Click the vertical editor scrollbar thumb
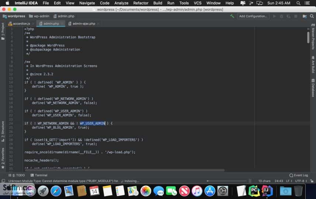 pyautogui.click(x=308, y=37)
